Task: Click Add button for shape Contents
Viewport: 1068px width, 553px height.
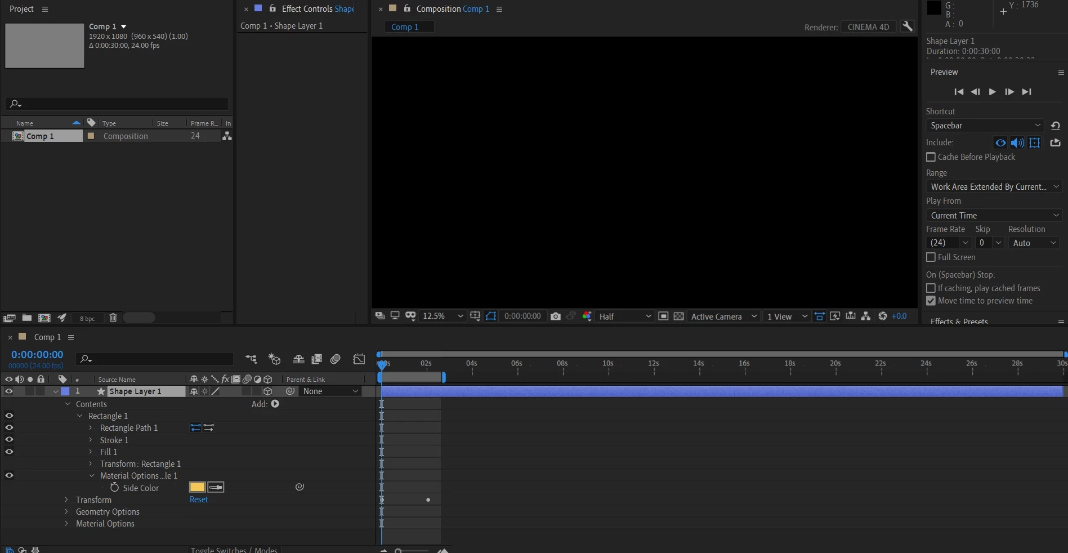Action: click(x=275, y=404)
